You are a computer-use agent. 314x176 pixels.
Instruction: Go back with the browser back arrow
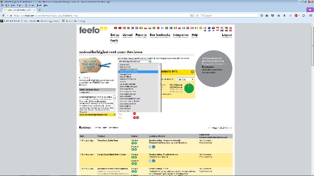click(x=4, y=15)
